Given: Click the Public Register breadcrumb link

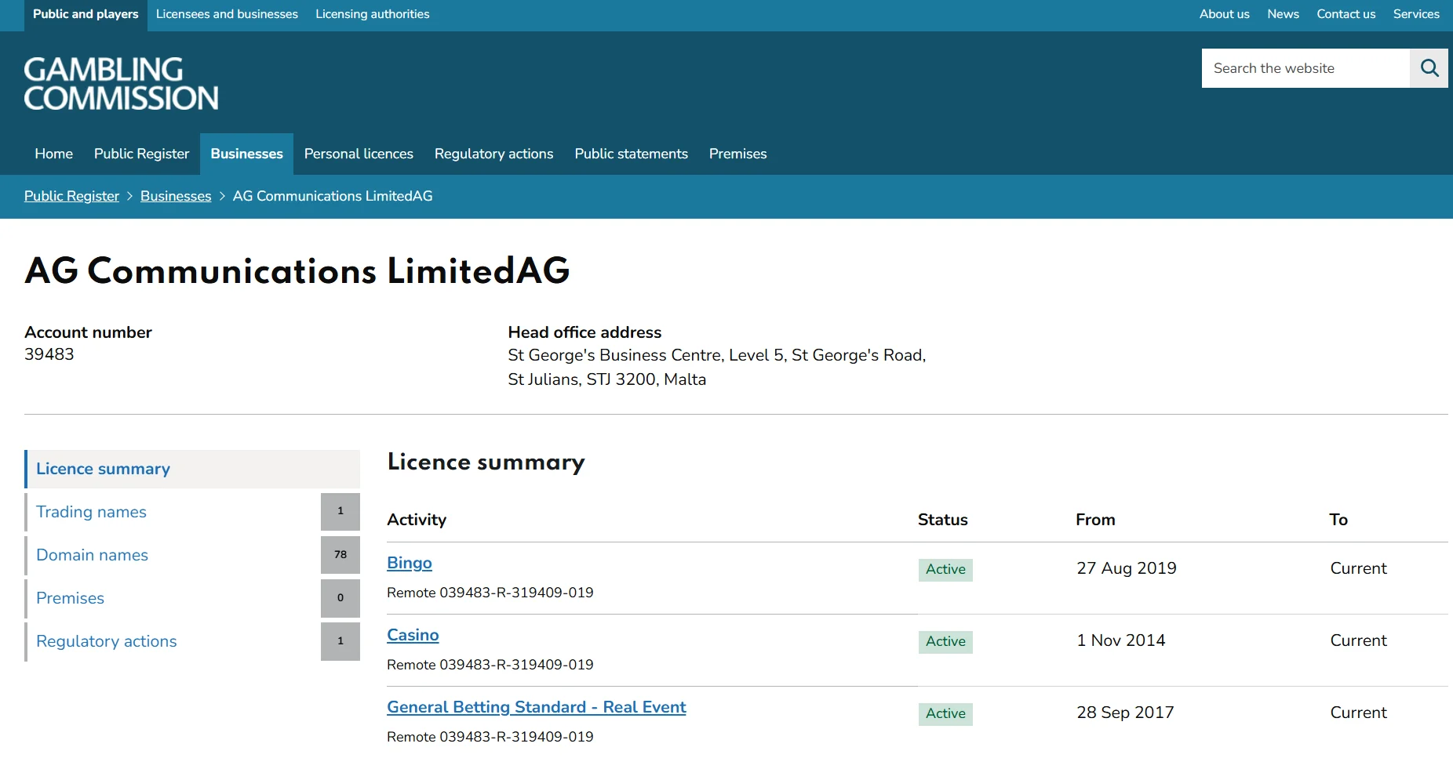Looking at the screenshot, I should click(x=71, y=196).
